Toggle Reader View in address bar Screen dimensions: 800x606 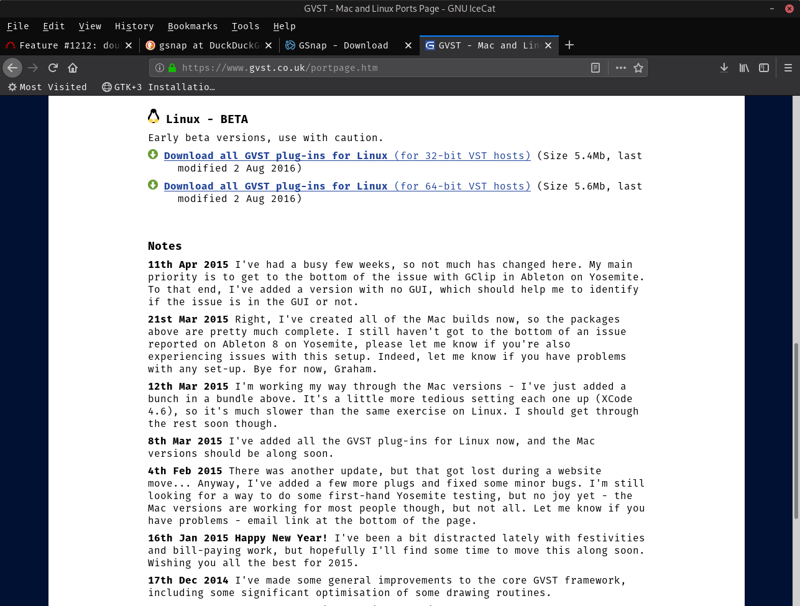pyautogui.click(x=595, y=68)
